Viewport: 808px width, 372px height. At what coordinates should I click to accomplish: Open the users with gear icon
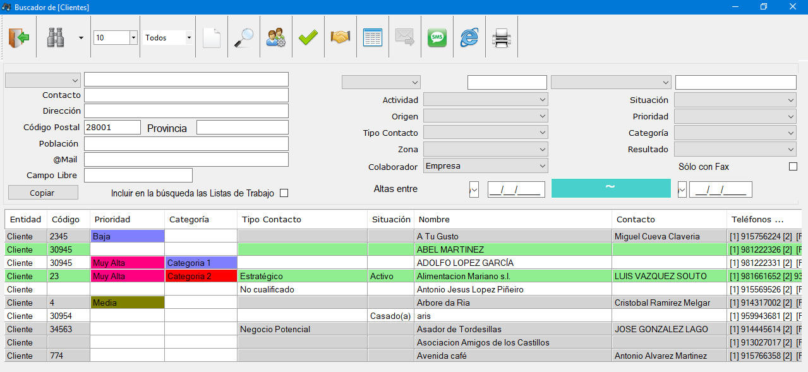click(x=276, y=38)
